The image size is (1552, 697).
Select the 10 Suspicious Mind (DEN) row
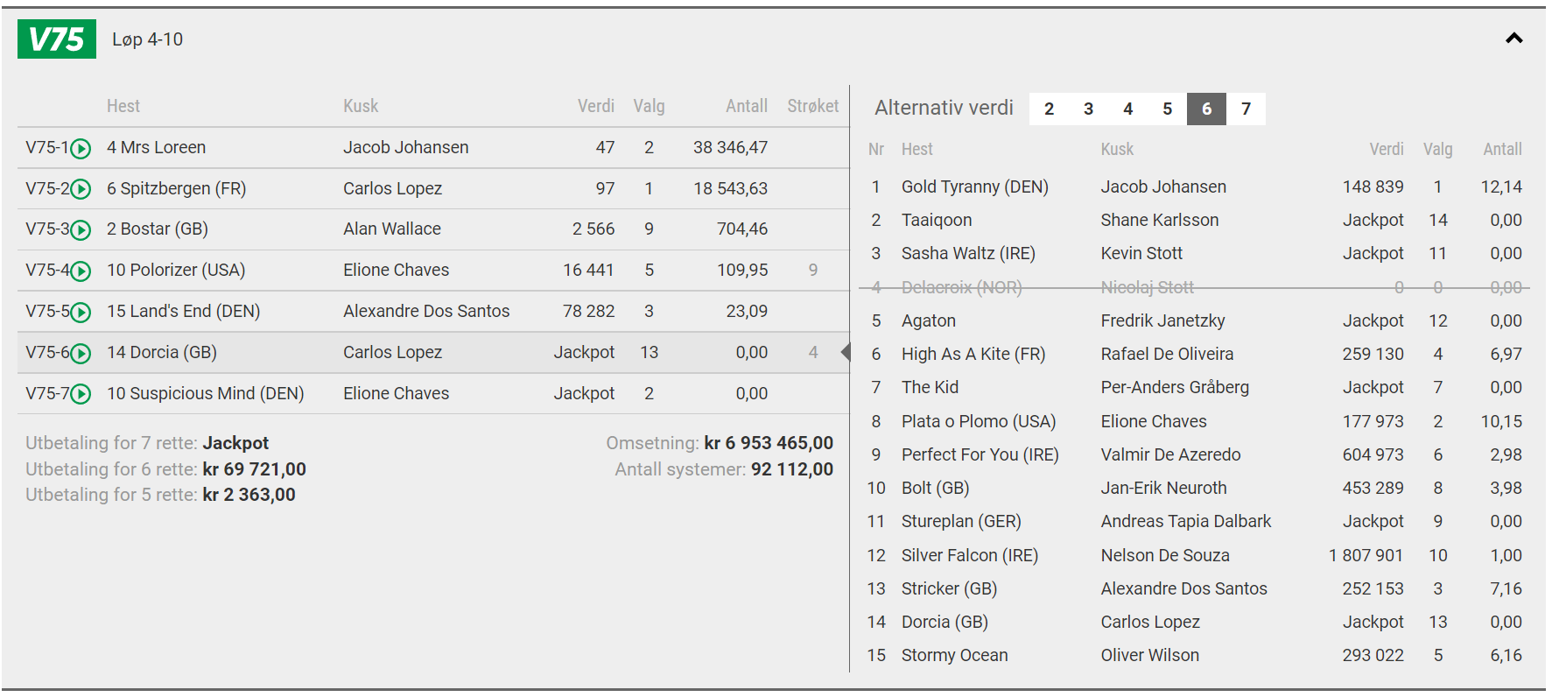pos(433,394)
